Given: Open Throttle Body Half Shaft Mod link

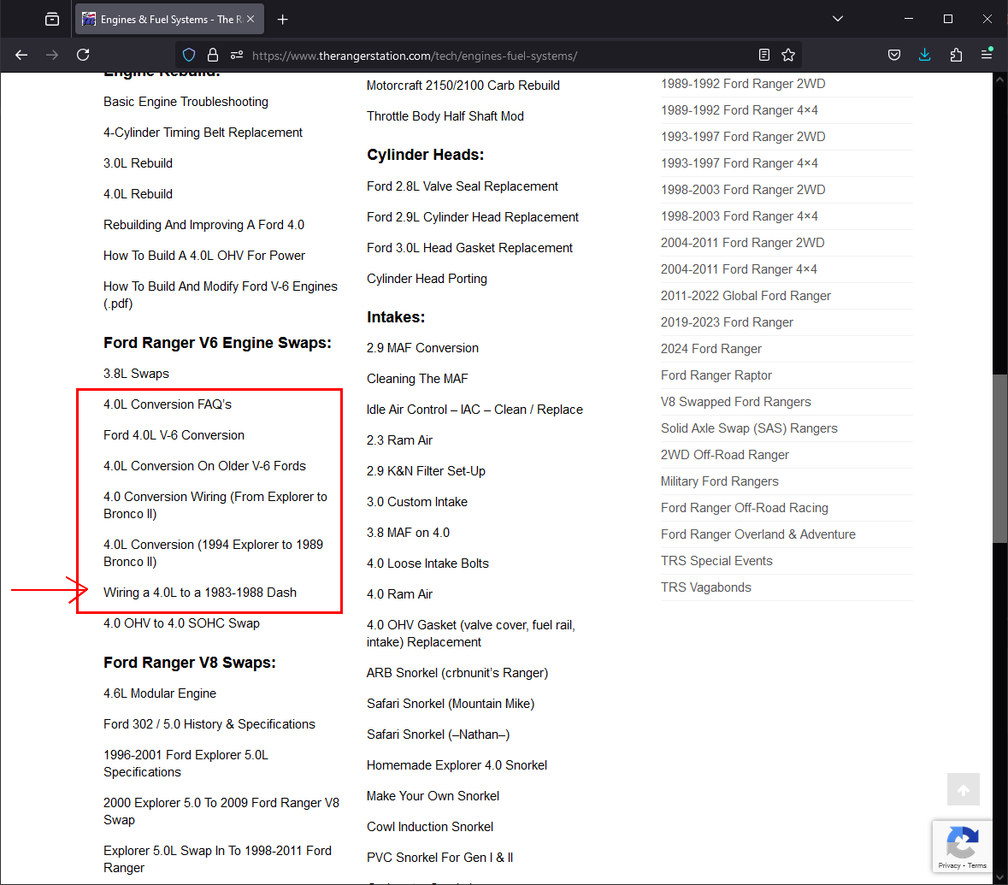Looking at the screenshot, I should coord(445,116).
